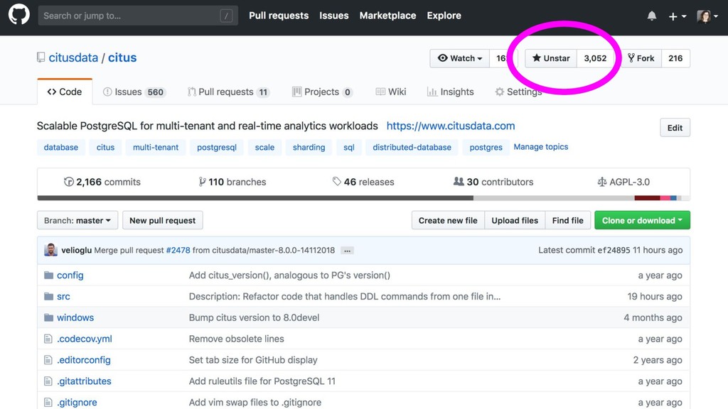The width and height of the screenshot is (728, 409).
Task: Select the postgres topic tag
Action: (x=486, y=148)
